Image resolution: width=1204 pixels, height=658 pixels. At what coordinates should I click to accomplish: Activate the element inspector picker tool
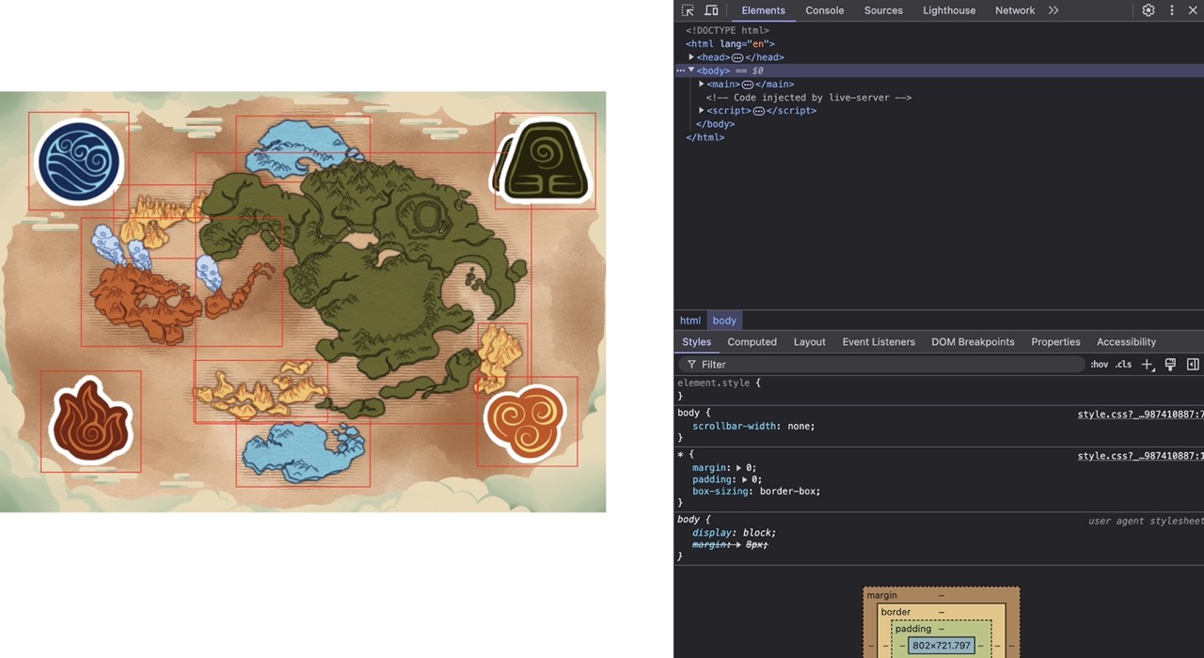[688, 10]
